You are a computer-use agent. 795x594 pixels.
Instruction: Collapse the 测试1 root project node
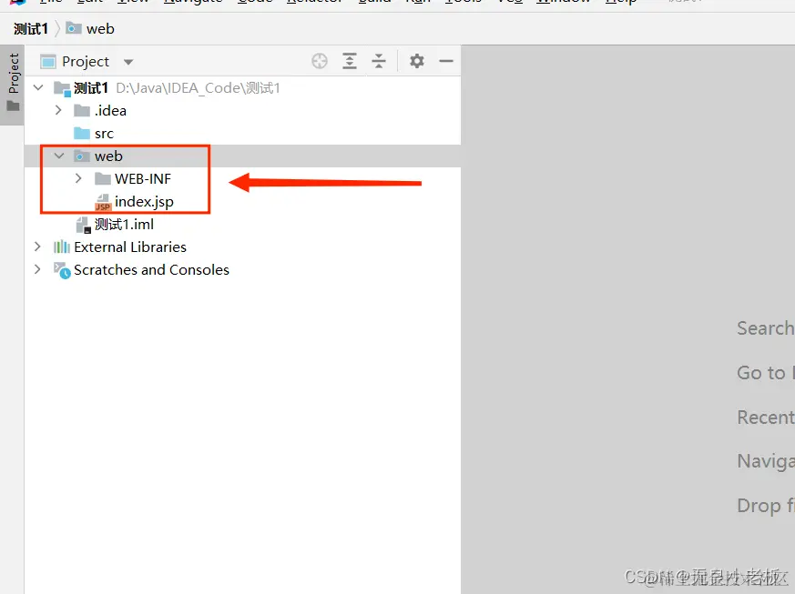click(38, 87)
